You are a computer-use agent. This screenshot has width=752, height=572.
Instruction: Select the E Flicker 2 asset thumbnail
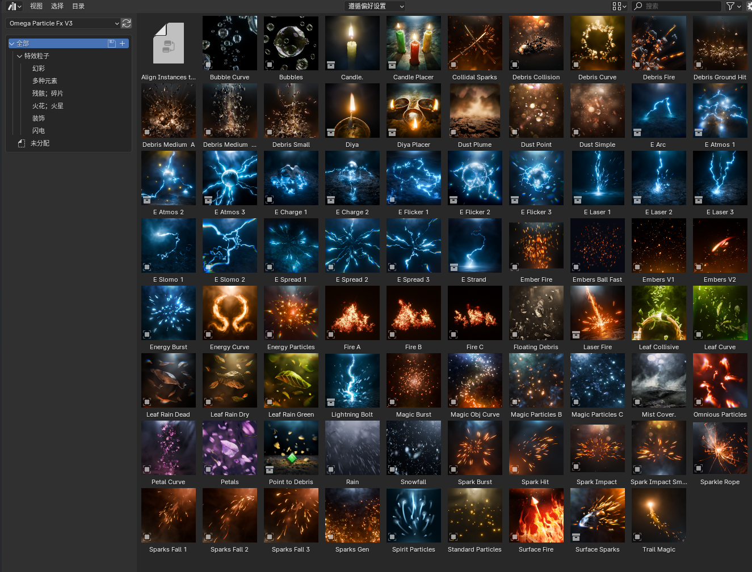point(475,178)
